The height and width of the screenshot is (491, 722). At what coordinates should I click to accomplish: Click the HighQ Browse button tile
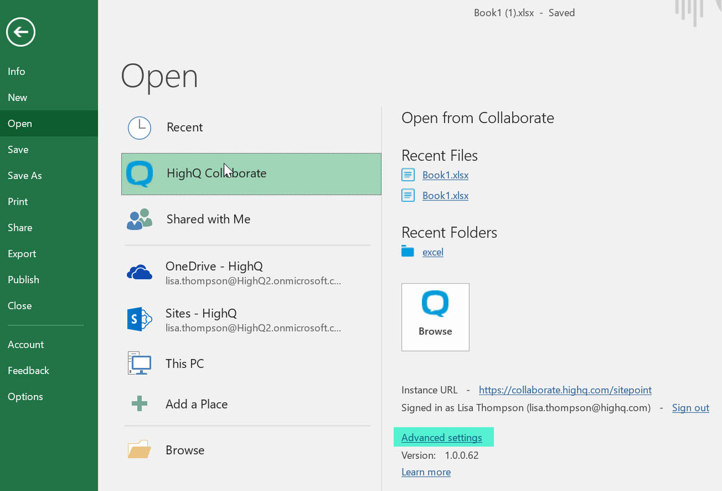coord(435,317)
